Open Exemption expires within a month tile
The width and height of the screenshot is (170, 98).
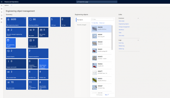pos(33,64)
